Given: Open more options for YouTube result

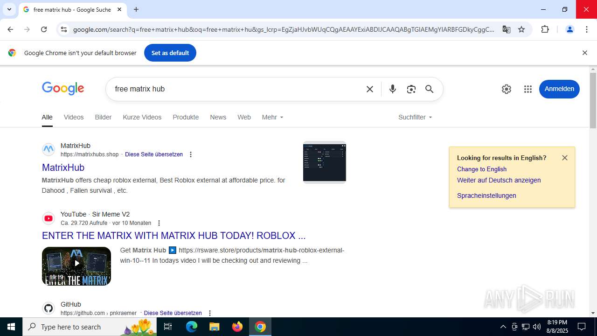Looking at the screenshot, I should pos(159,223).
